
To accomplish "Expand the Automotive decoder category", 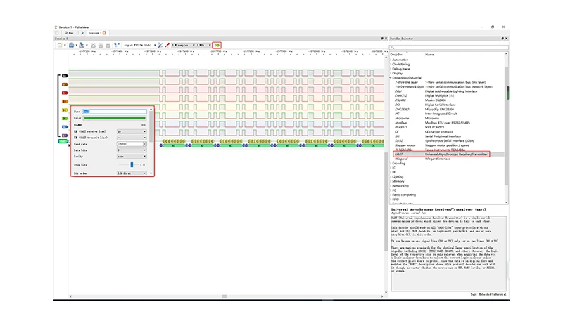I will (391, 60).
